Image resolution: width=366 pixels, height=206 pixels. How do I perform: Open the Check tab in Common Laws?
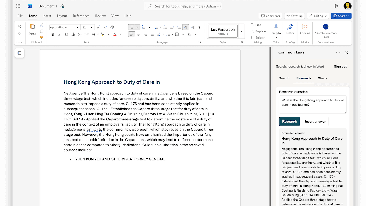click(323, 78)
